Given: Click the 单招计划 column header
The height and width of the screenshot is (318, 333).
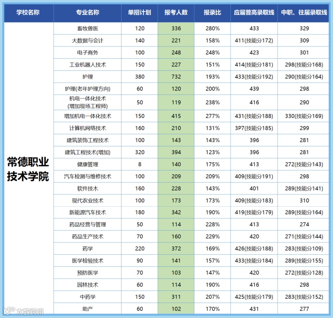Looking at the screenshot, I should point(139,13).
